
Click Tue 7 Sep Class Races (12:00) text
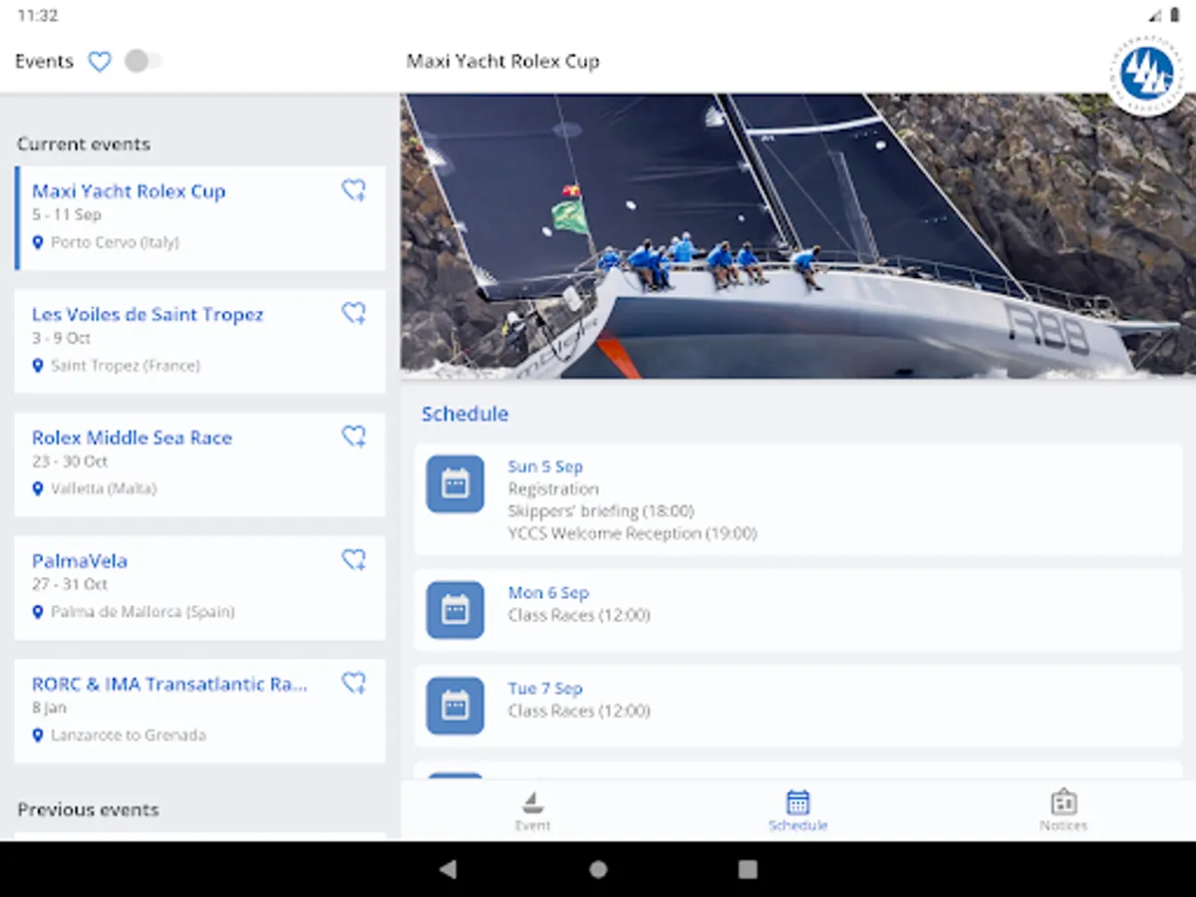(579, 712)
